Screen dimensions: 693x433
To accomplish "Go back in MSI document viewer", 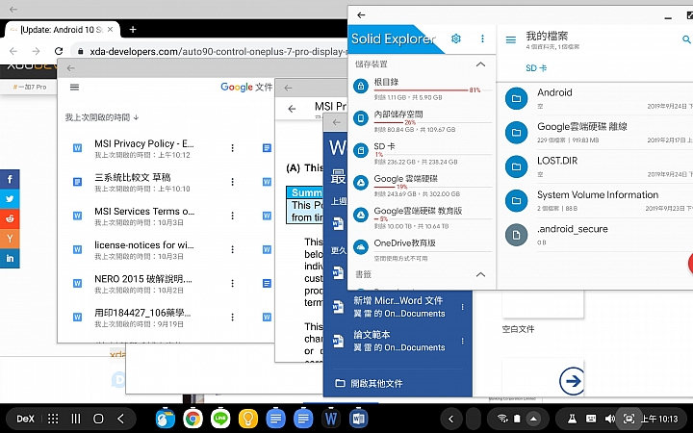I will [x=292, y=108].
